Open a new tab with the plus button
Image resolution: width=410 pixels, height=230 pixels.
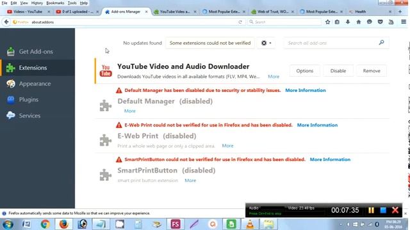coord(400,11)
